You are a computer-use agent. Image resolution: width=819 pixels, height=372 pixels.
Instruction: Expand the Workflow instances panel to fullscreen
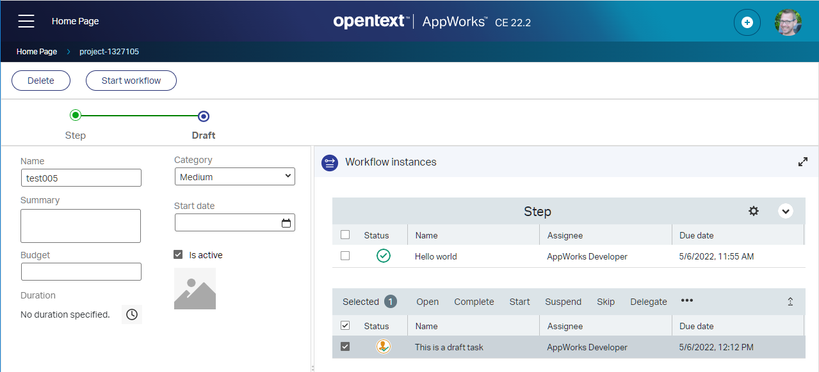[x=803, y=162]
